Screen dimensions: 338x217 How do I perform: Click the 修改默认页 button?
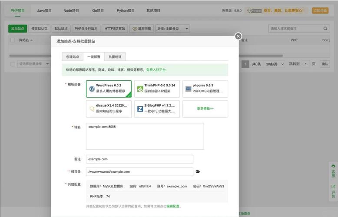tap(40, 28)
